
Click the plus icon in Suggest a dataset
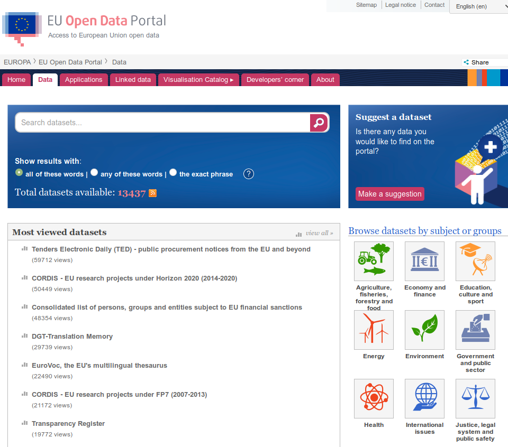click(x=490, y=147)
